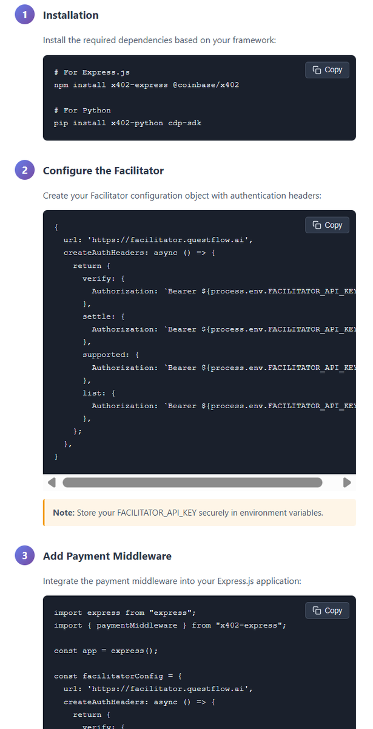The width and height of the screenshot is (373, 729).
Task: Copy the Payment Middleware code block
Action: click(x=328, y=611)
